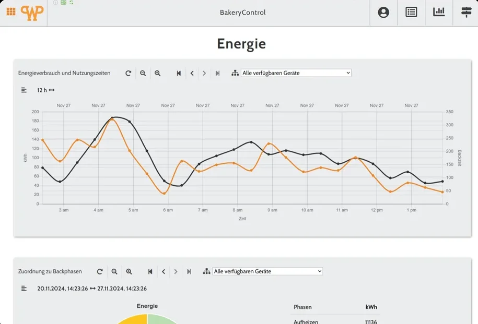This screenshot has height=324, width=478.
Task: Toggle the legend icon beside the date range
Action: pos(24,289)
